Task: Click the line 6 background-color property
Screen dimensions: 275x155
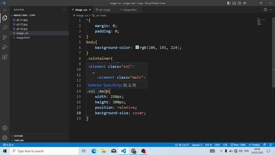Action: (113, 47)
